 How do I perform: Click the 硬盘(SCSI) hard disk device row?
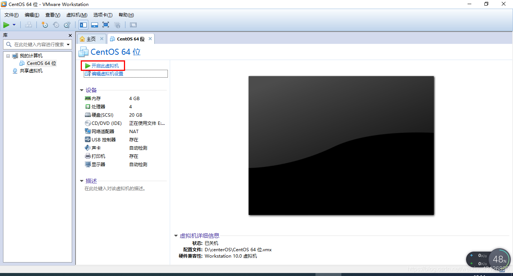(125, 115)
